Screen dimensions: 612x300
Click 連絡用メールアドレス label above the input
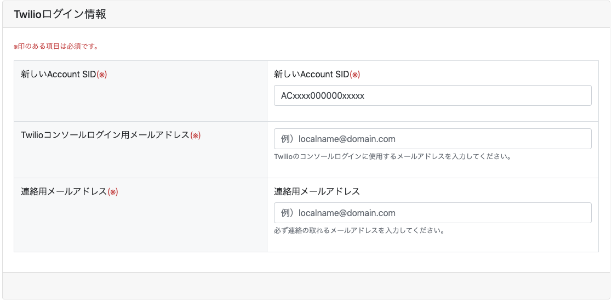point(317,191)
